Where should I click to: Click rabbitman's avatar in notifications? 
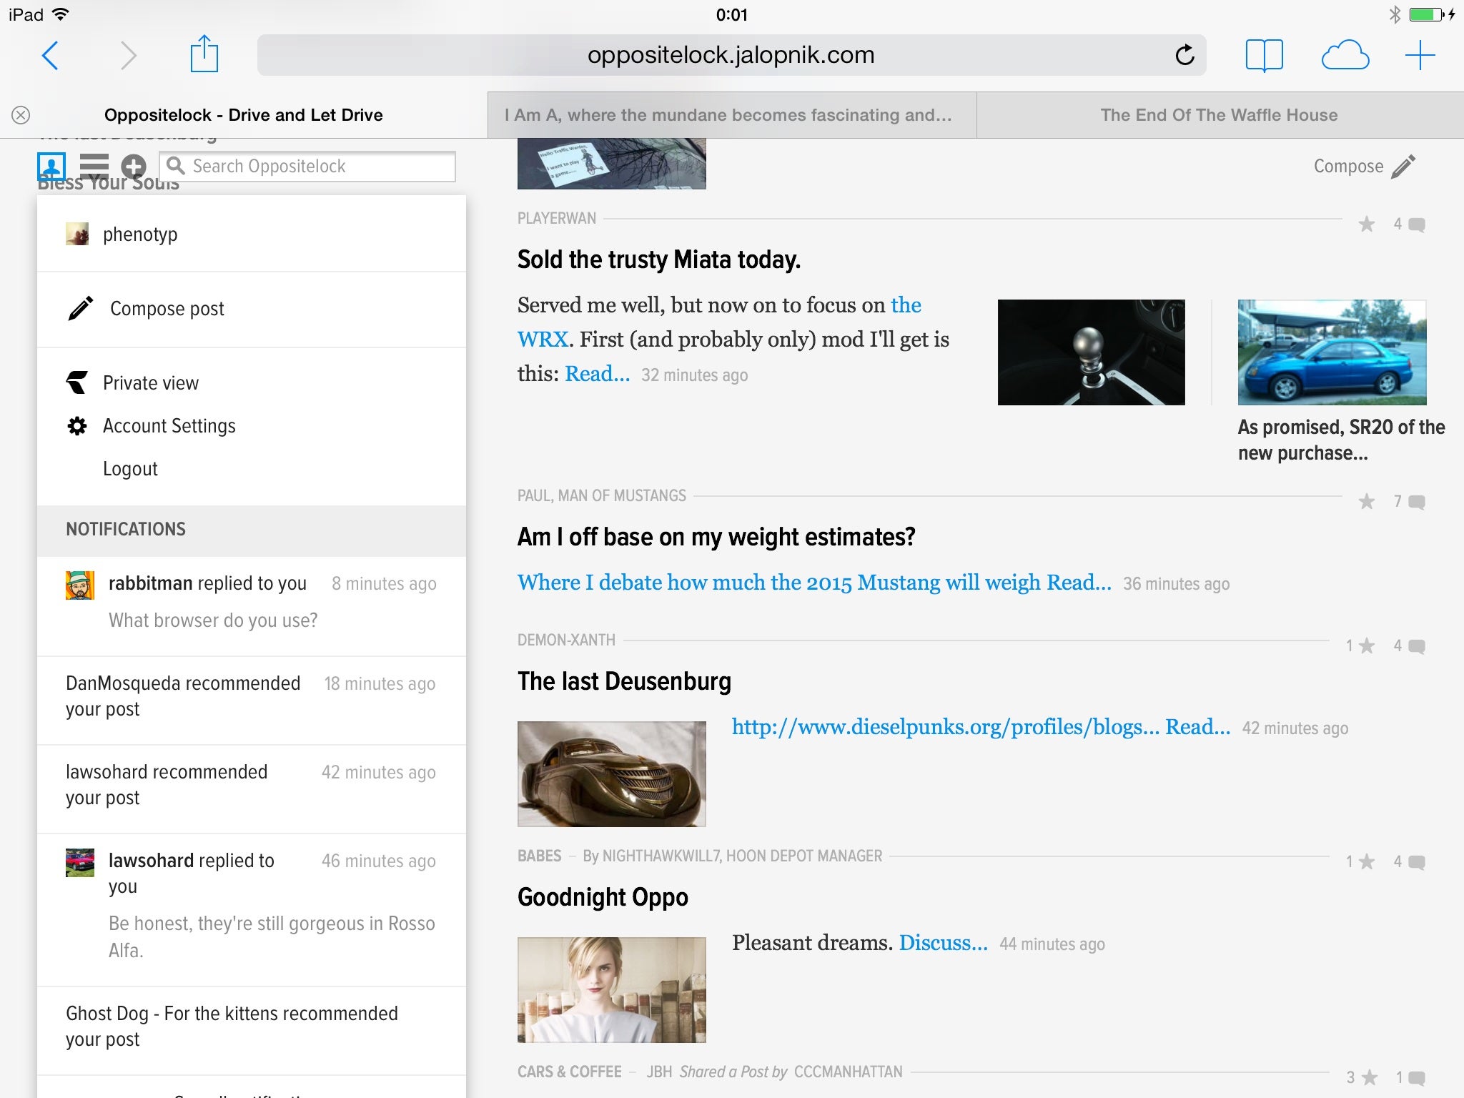pyautogui.click(x=80, y=585)
